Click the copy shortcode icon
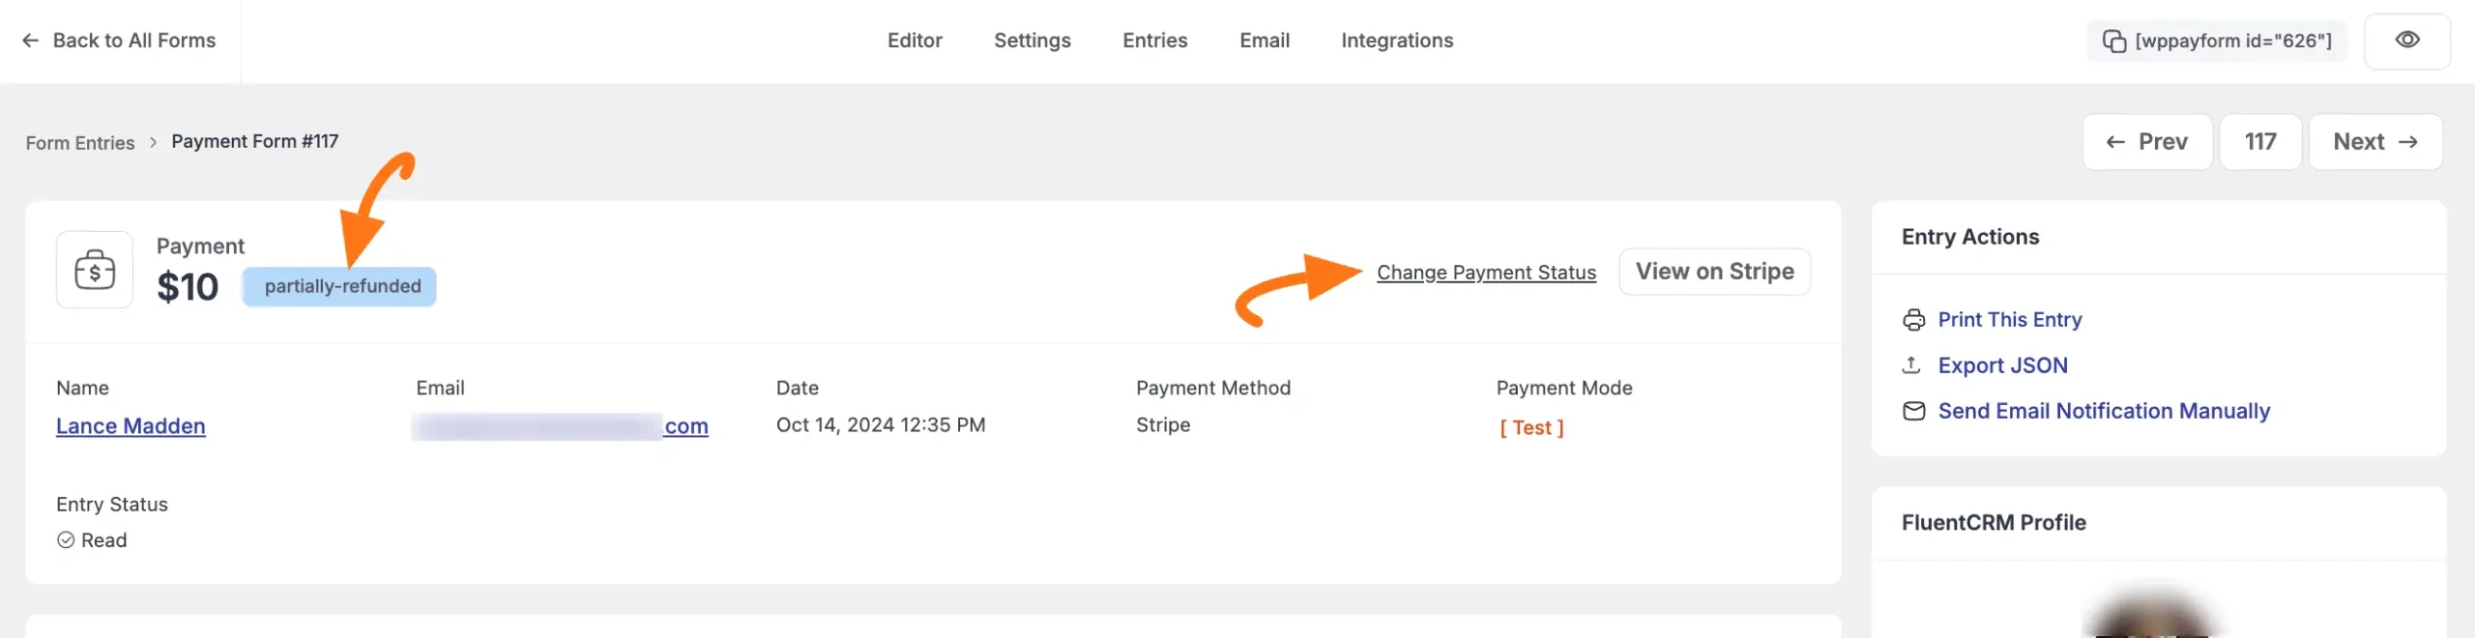The image size is (2475, 638). tap(2114, 41)
